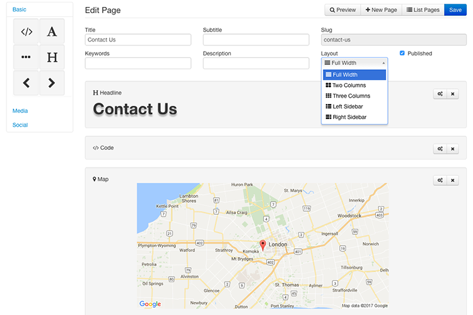Expand the Media section in sidebar

tap(20, 111)
